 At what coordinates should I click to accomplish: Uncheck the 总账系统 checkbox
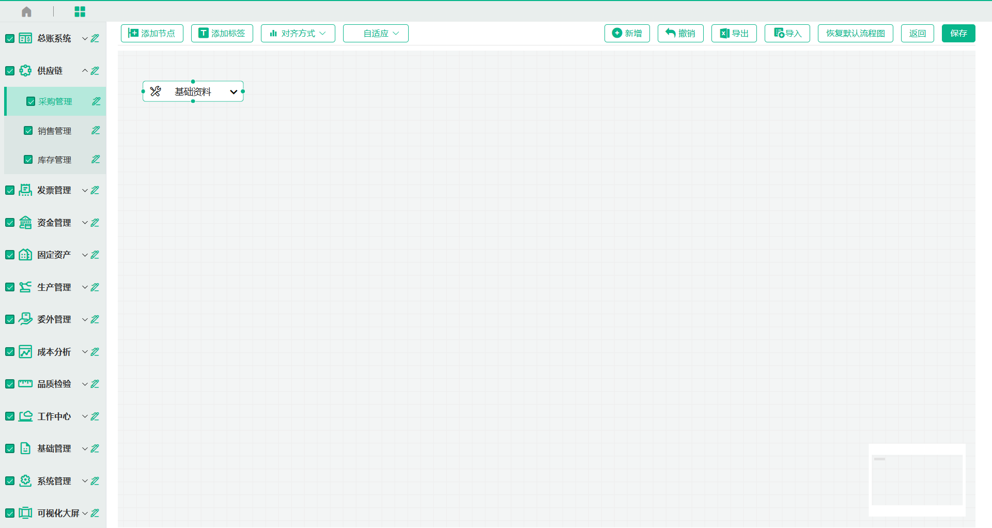click(x=10, y=38)
